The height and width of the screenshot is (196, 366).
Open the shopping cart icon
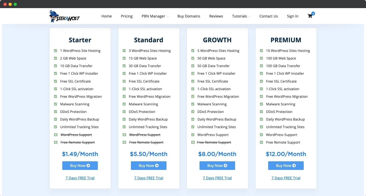click(310, 16)
